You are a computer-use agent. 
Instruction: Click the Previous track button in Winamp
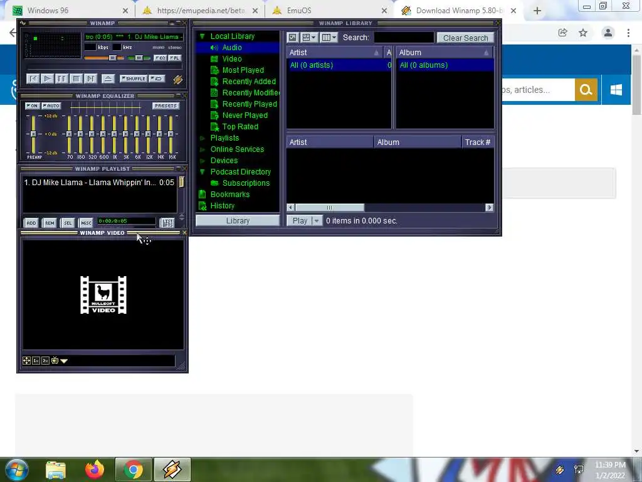tap(33, 78)
